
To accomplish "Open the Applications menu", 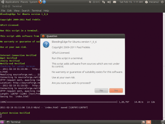I will tap(12, 2).
